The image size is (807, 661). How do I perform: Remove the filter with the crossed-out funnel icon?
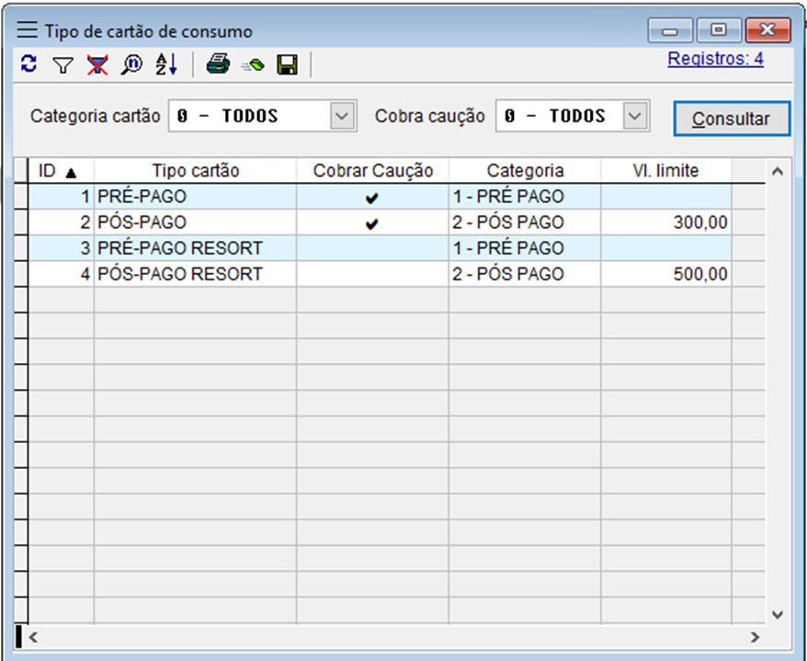(x=97, y=64)
